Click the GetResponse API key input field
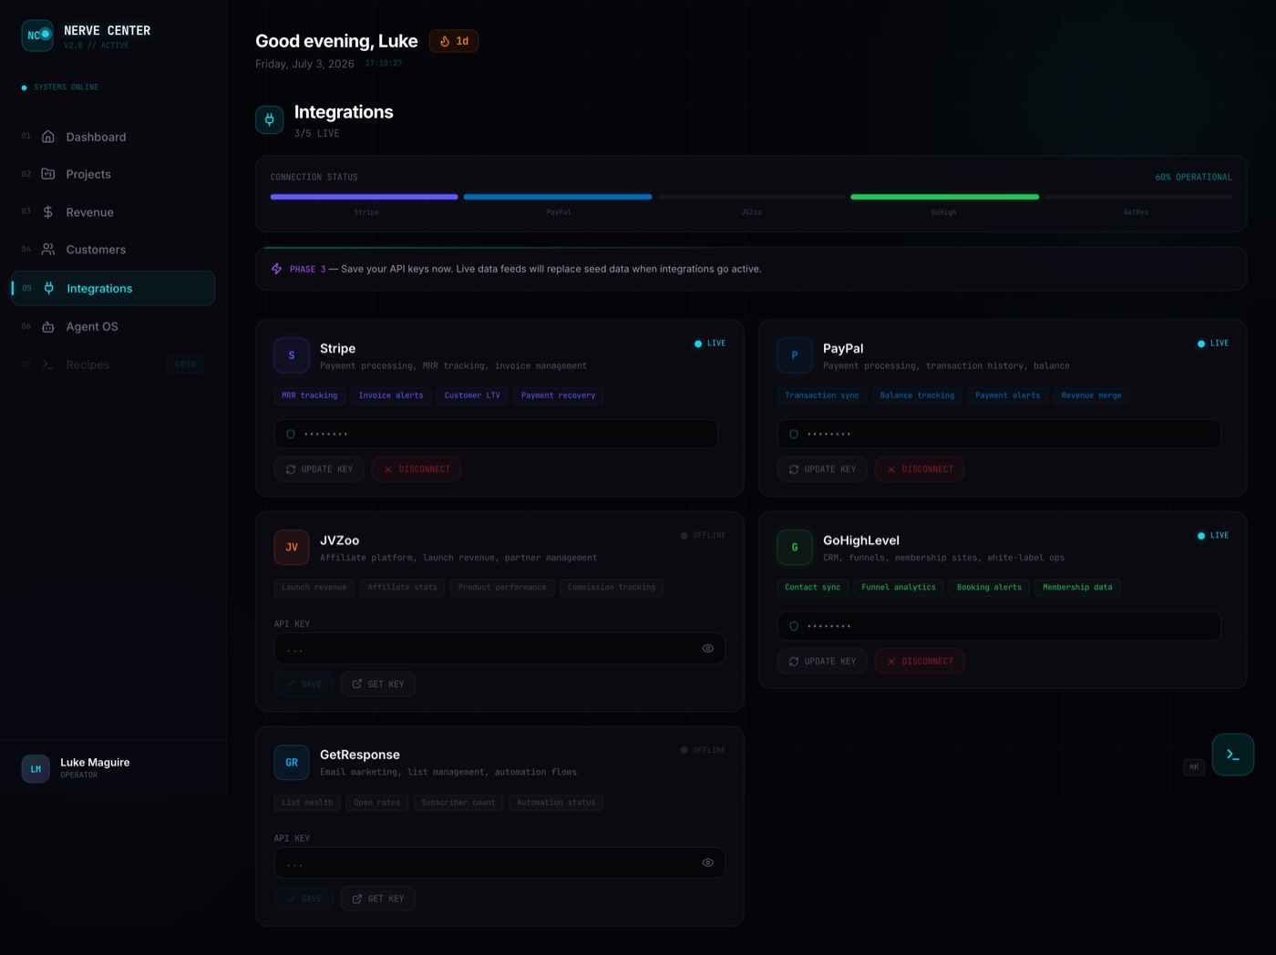Image resolution: width=1276 pixels, height=955 pixels. tap(499, 863)
